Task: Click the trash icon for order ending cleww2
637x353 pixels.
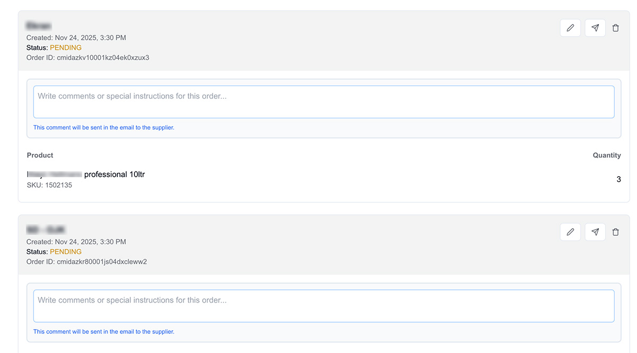Action: [616, 232]
